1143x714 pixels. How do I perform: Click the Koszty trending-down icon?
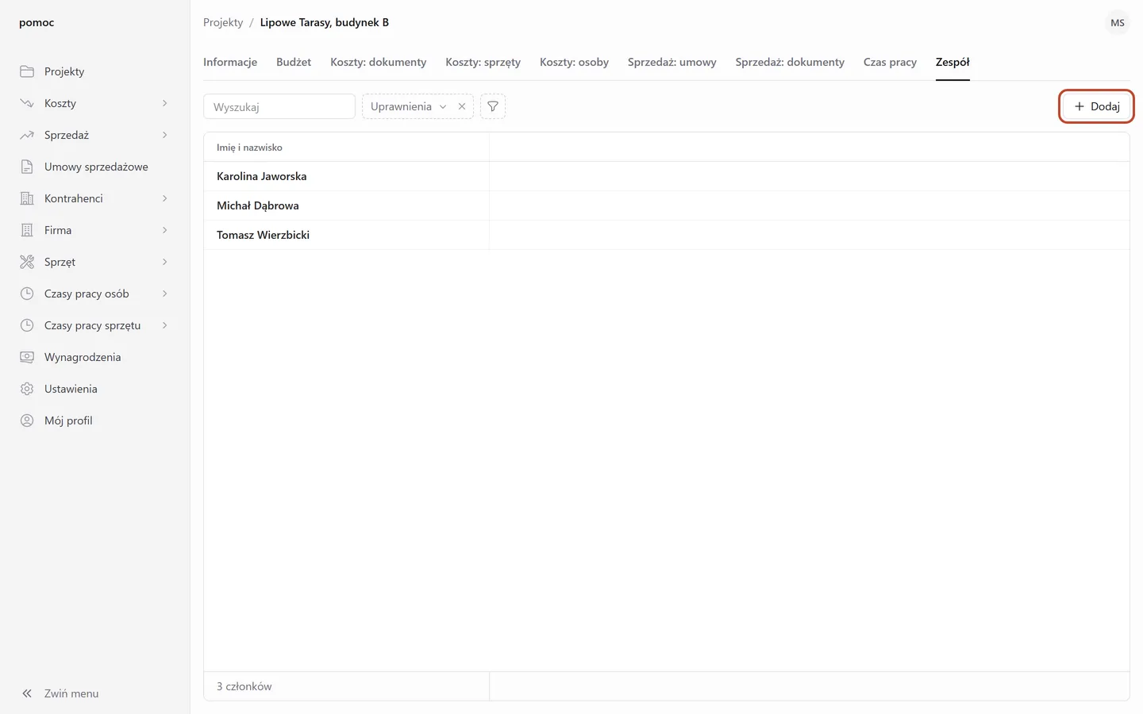pyautogui.click(x=27, y=103)
